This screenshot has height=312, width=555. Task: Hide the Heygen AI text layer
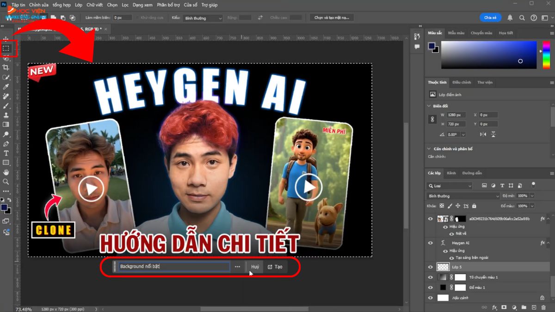[x=431, y=243]
